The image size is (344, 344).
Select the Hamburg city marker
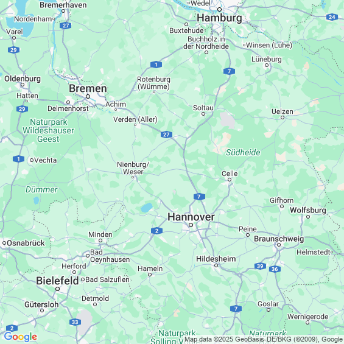(x=219, y=9)
